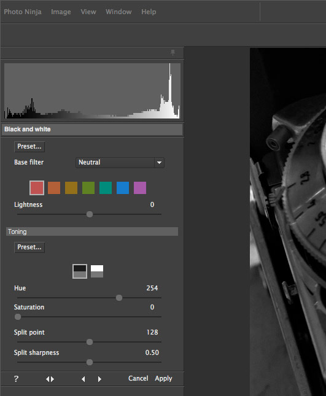Select the shadows toning icon
326x396 pixels.
coord(80,271)
